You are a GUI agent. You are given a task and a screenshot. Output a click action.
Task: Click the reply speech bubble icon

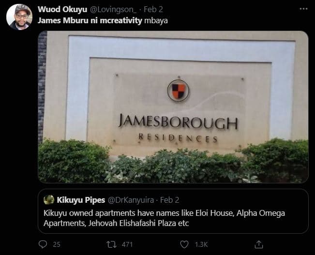(x=43, y=244)
